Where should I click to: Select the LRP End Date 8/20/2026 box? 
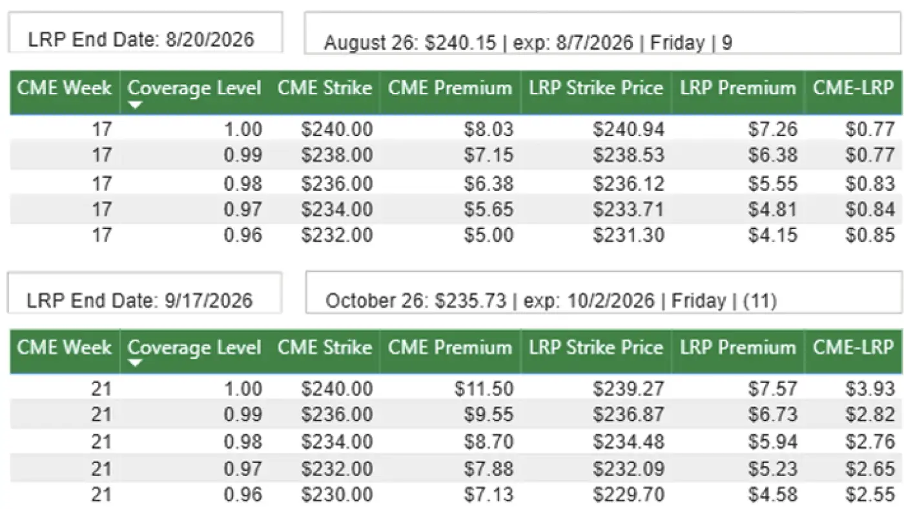tap(145, 32)
